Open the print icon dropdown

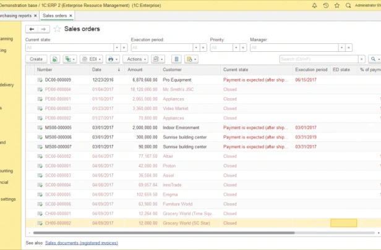point(113,59)
